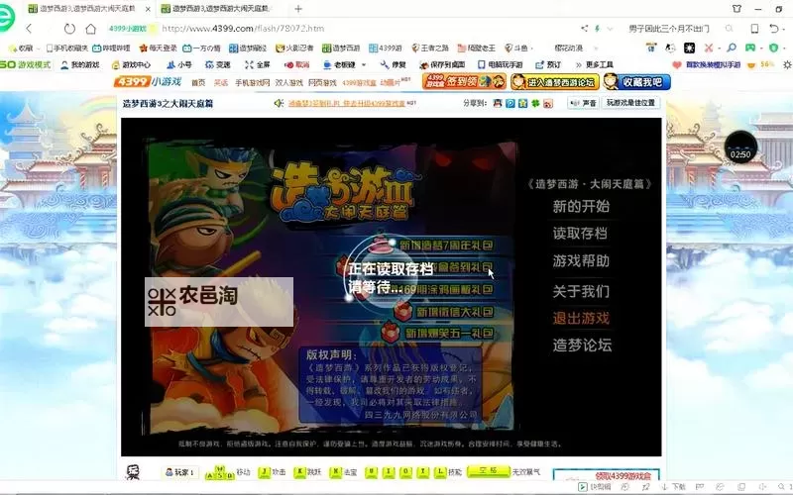The image size is (793, 495).
Task: Expand 更多工具 more tools
Action: [x=594, y=64]
